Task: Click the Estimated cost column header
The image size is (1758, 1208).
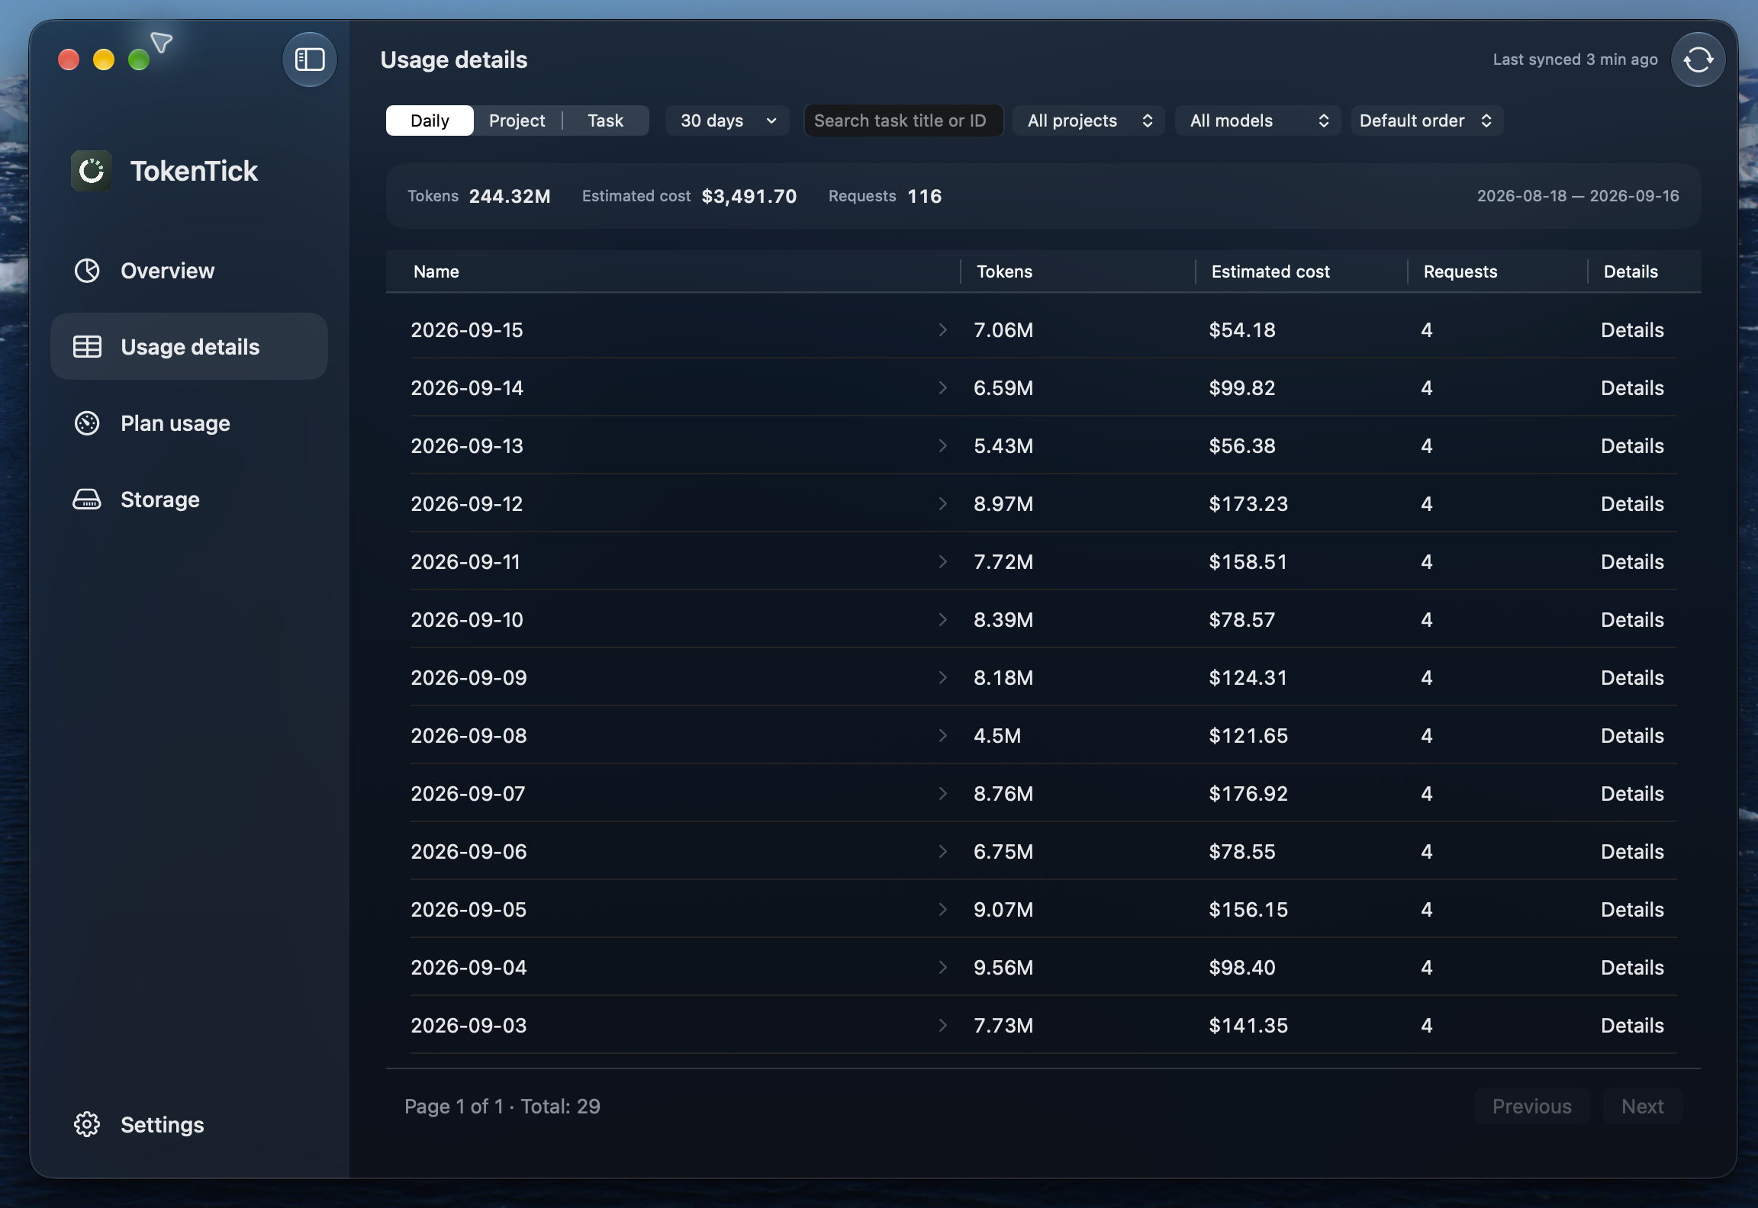Action: point(1270,271)
